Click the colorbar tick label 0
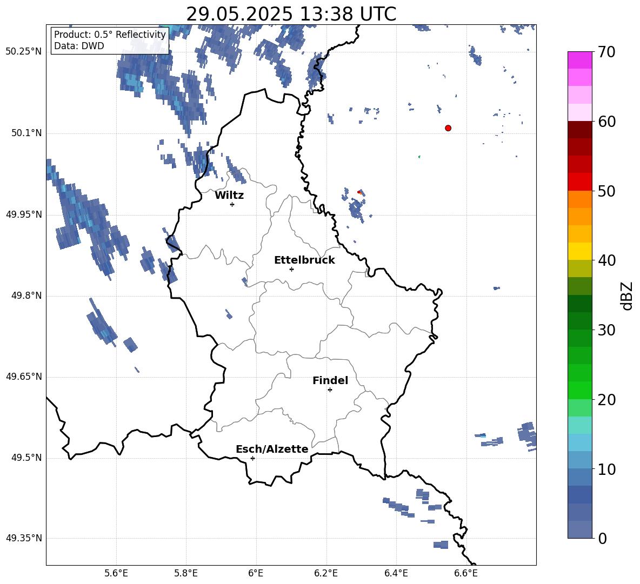The height and width of the screenshot is (584, 640). coord(602,539)
